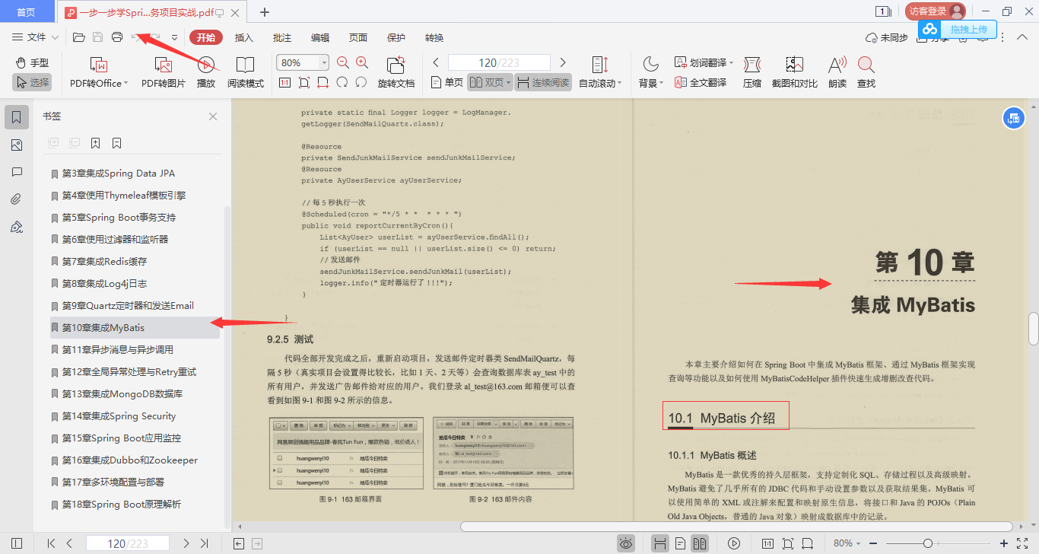1039x554 pixels.
Task: Toggle 单页 single page view
Action: tap(446, 83)
